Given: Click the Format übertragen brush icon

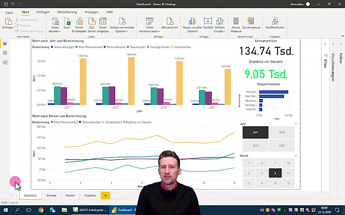Looking at the screenshot, I should coord(17,31).
